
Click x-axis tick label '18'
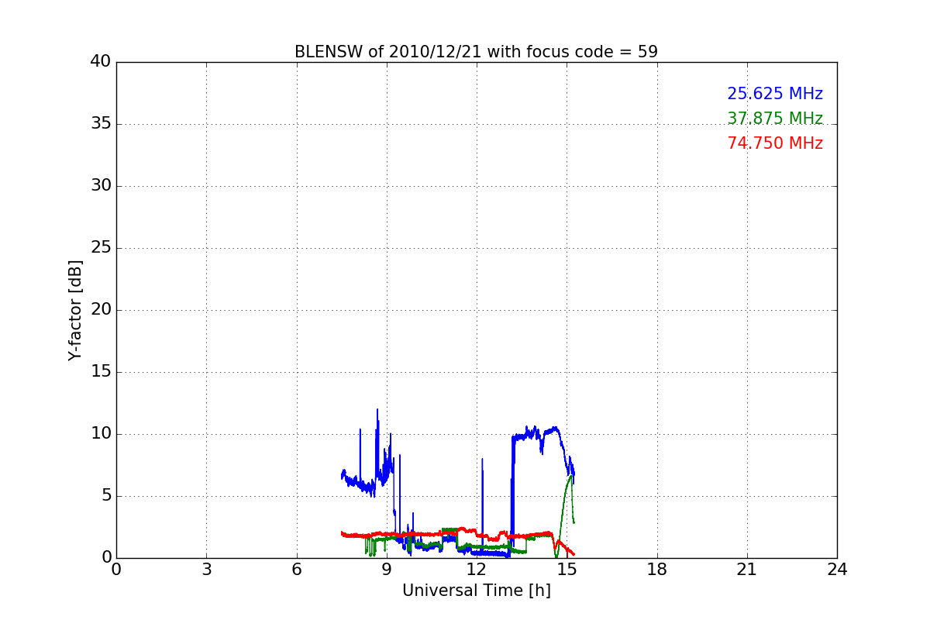pyautogui.click(x=657, y=570)
